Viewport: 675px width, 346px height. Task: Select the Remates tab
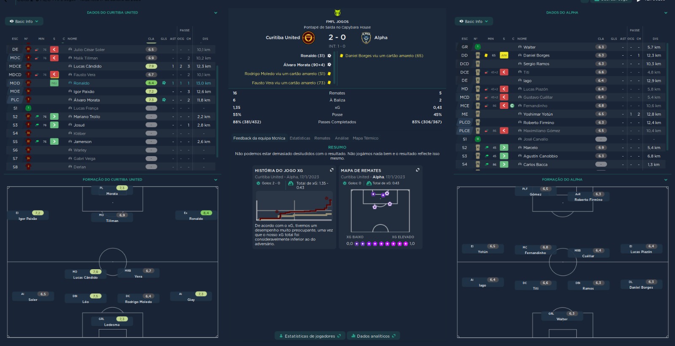pyautogui.click(x=322, y=138)
